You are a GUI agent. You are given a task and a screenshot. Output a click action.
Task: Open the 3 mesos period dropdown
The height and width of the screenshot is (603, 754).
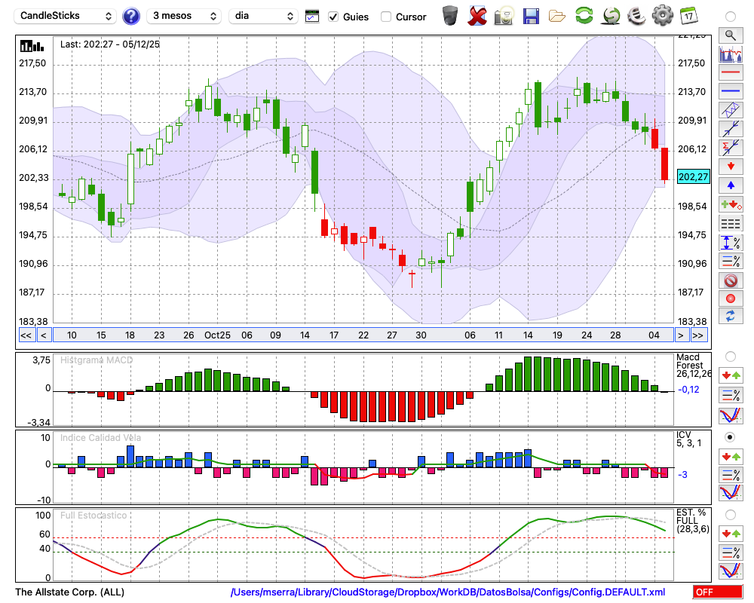(x=184, y=16)
